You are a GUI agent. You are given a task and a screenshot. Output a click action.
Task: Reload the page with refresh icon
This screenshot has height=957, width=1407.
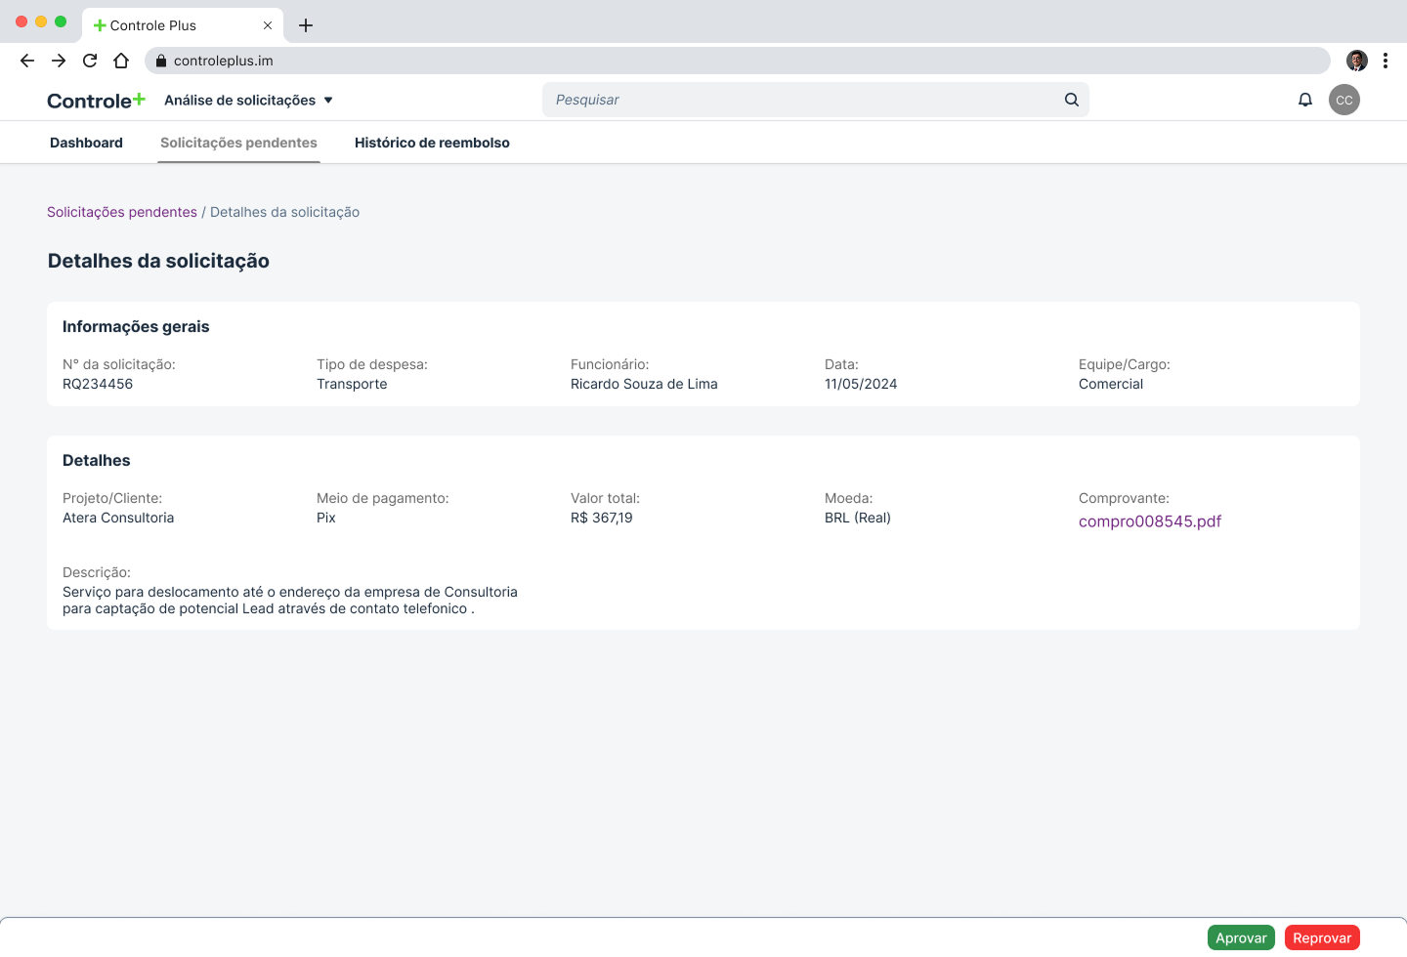(90, 61)
